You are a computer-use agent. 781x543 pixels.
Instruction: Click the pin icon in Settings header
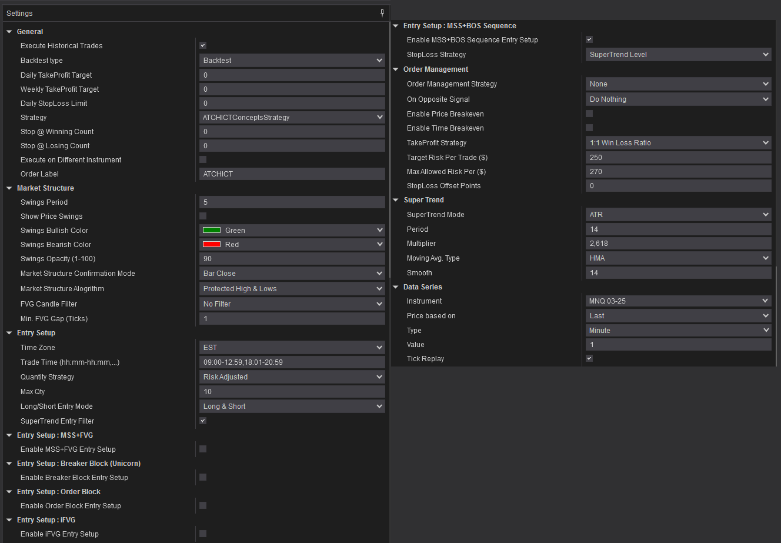click(382, 13)
